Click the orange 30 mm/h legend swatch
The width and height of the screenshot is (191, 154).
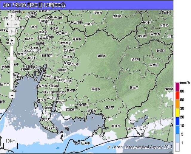177,104
